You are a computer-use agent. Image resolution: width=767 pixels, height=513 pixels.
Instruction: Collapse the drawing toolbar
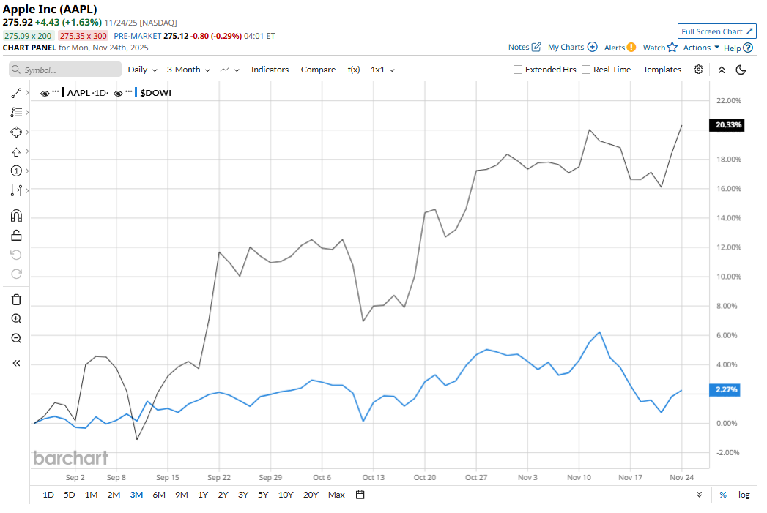point(16,363)
